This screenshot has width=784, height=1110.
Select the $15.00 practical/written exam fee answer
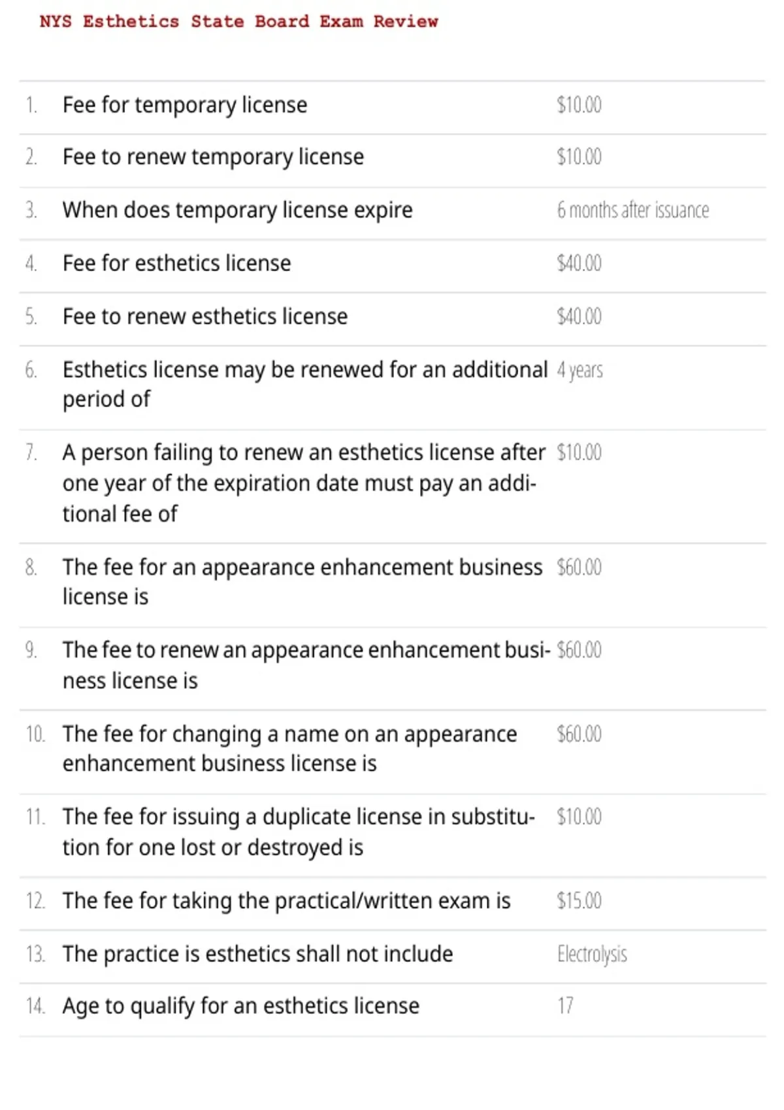coord(579,900)
